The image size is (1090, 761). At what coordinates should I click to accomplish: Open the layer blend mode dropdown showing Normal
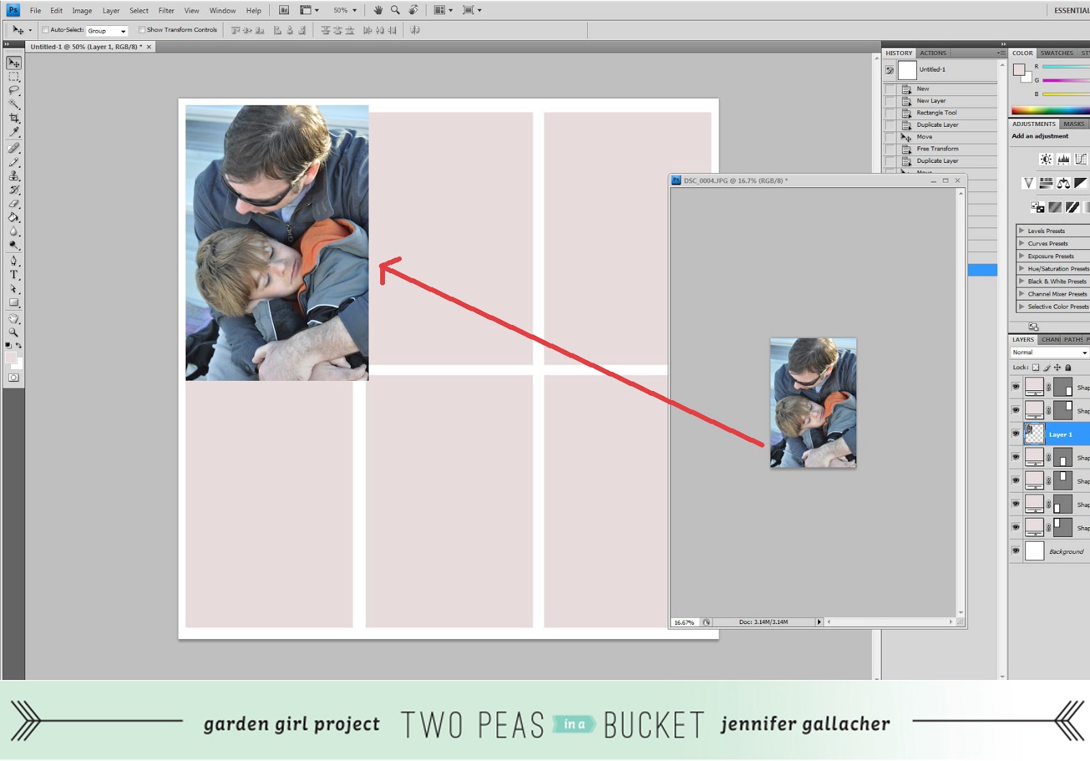pos(1049,352)
